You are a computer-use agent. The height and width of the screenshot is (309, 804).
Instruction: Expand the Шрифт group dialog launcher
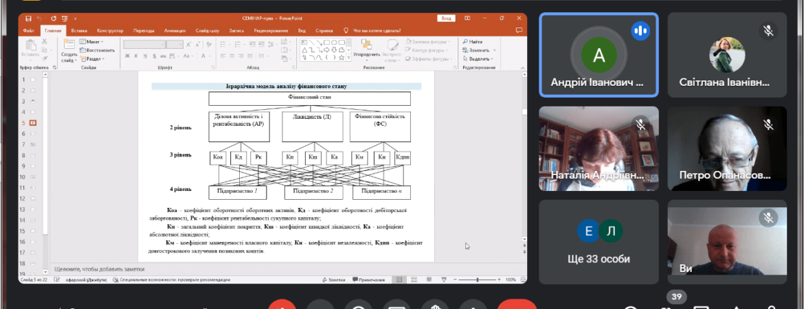point(212,68)
